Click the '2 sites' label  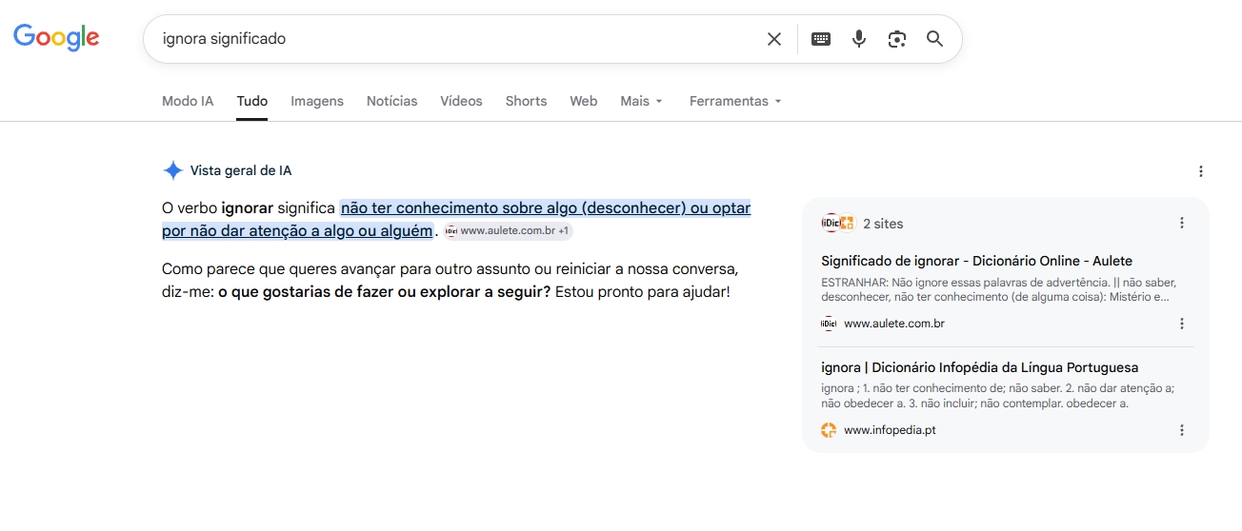pyautogui.click(x=883, y=224)
